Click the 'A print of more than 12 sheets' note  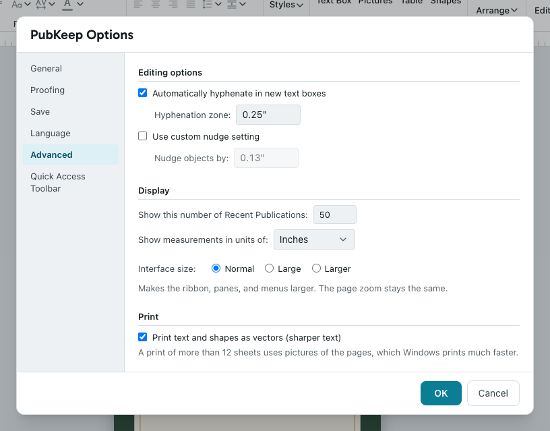[328, 352]
